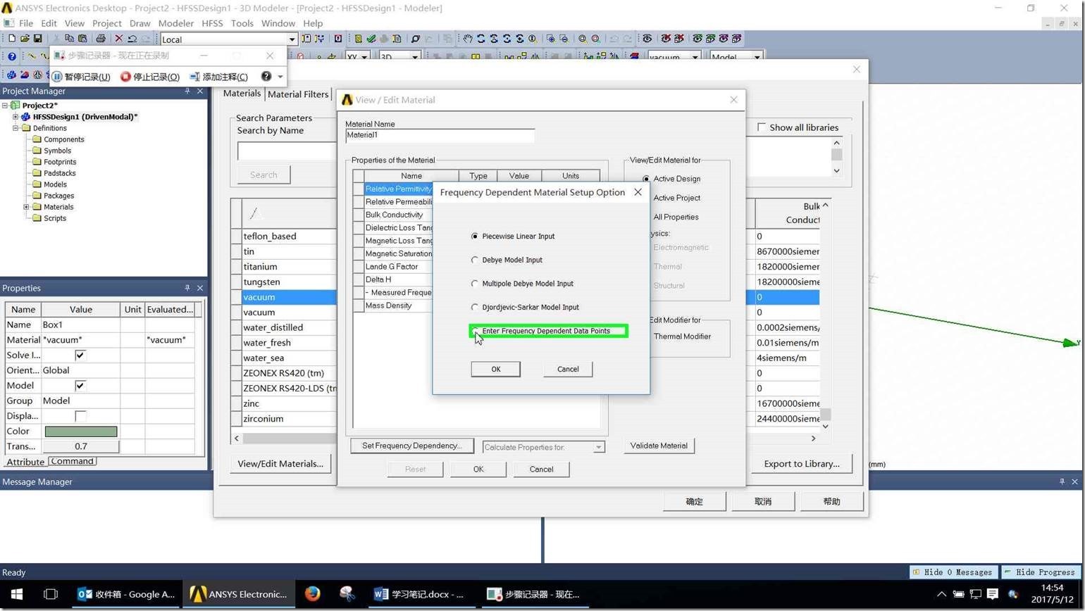
Task: Click the materials list vertical scrollbar
Action: click(x=825, y=315)
